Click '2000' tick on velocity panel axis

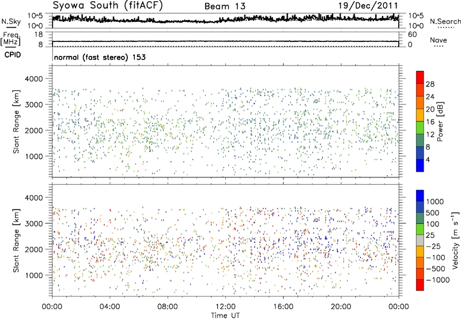pos(33,249)
